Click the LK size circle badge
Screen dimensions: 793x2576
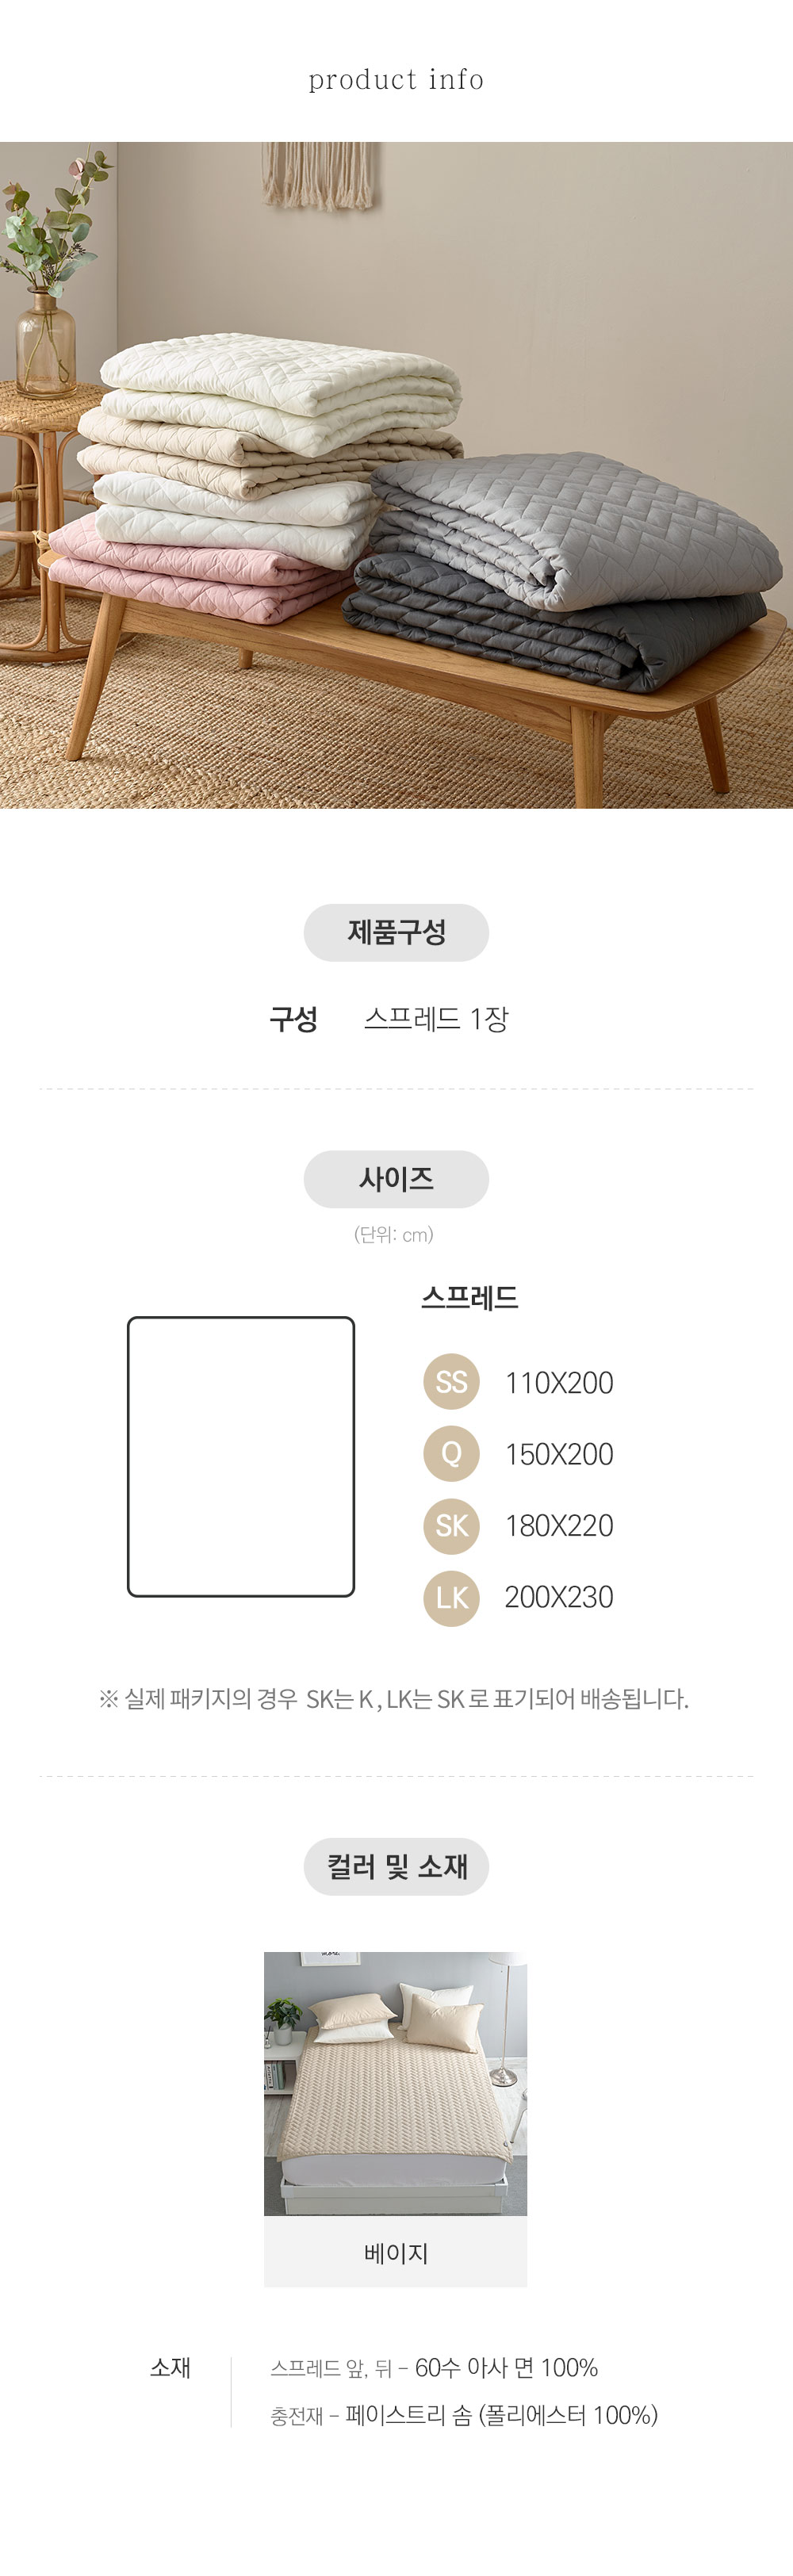click(x=451, y=1597)
